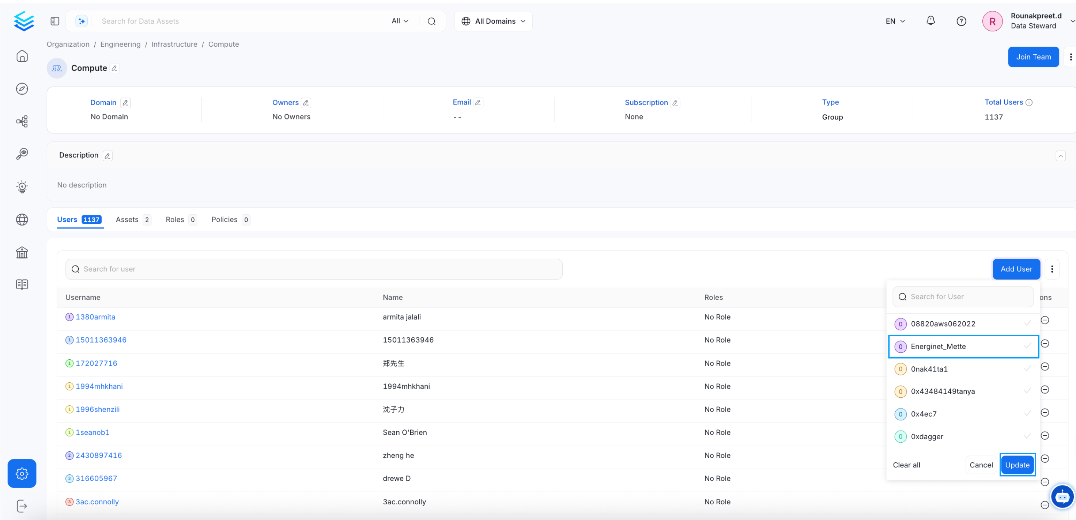Open the EN language dropdown
This screenshot has height=520, width=1076.
895,21
